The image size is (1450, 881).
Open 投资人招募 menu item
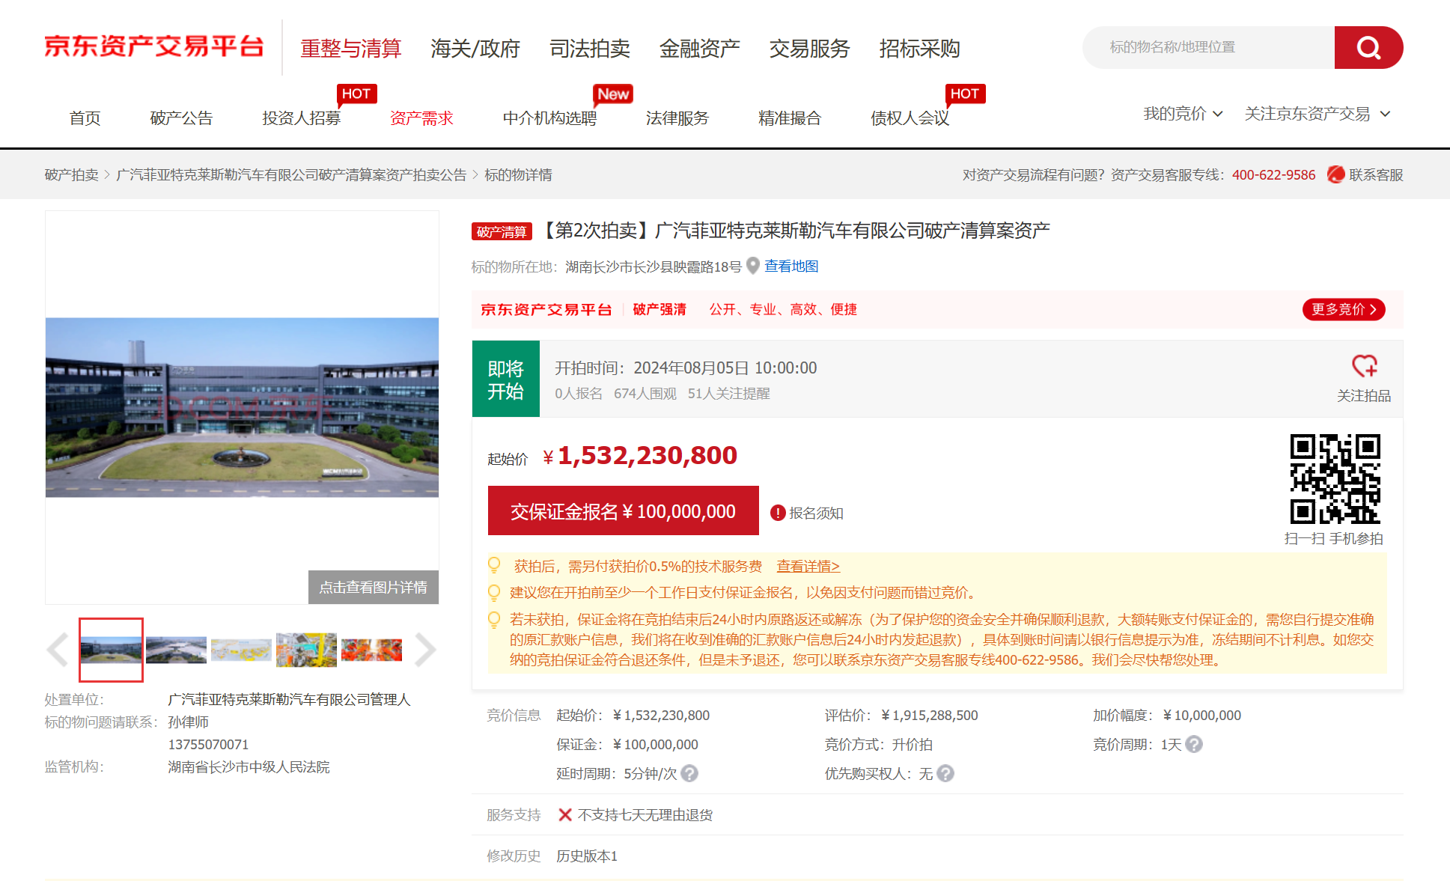[x=301, y=118]
